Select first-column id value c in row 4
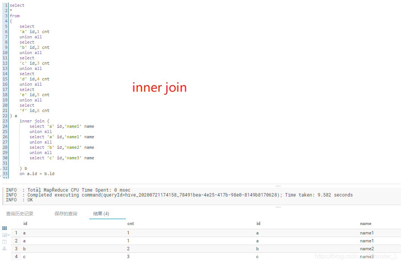This screenshot has height=263, width=401. pos(24,257)
